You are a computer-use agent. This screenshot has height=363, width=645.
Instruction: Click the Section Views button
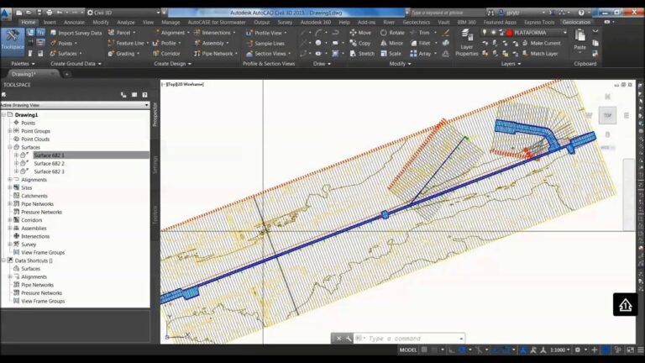(268, 54)
